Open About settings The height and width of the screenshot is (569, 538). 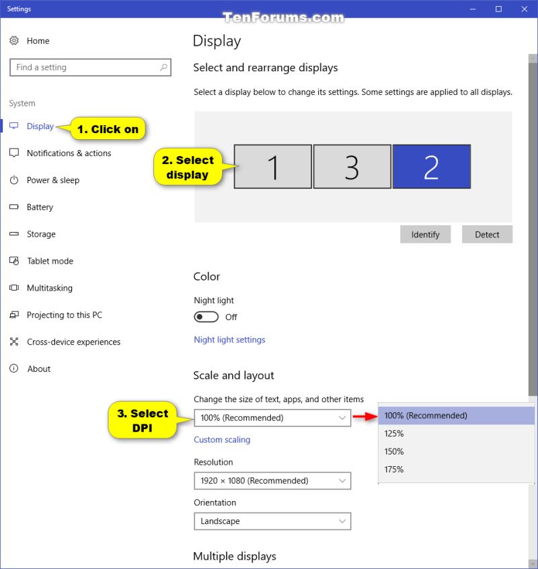[38, 368]
